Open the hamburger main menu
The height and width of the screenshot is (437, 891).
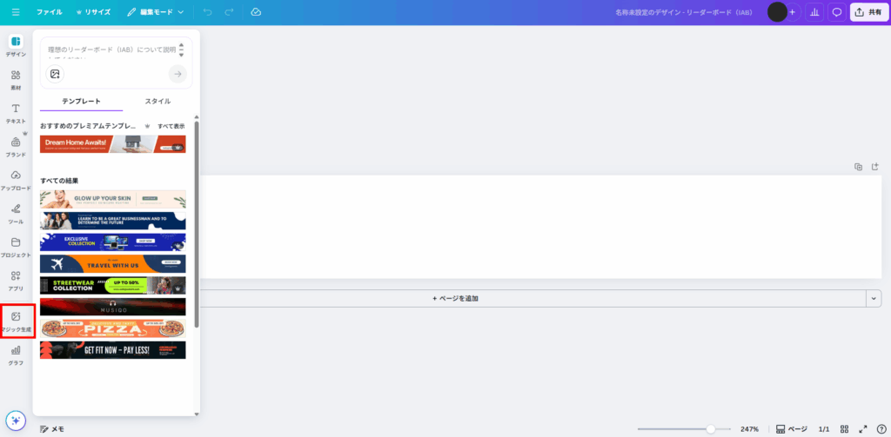[16, 12]
